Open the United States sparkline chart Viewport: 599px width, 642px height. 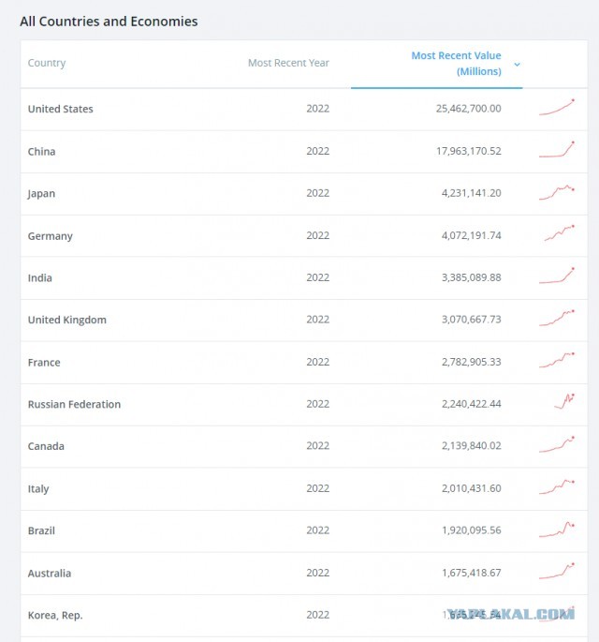coord(557,108)
